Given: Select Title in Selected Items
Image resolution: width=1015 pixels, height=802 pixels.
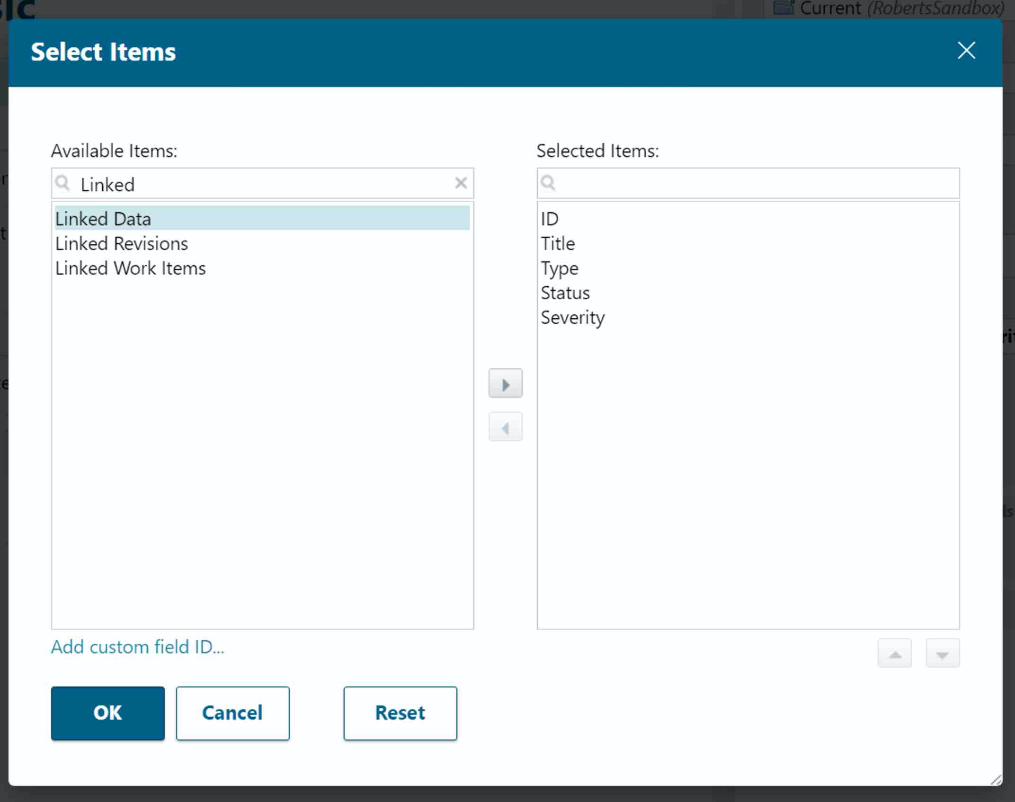Looking at the screenshot, I should pos(558,244).
